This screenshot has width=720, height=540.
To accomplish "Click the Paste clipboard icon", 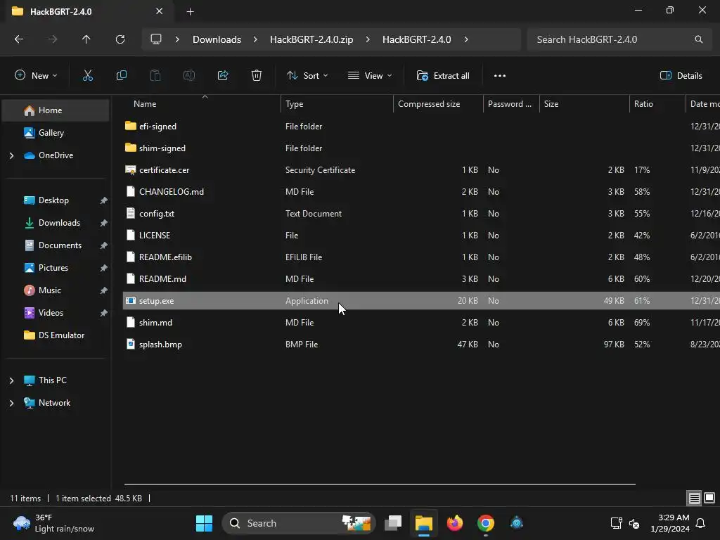I will click(155, 76).
